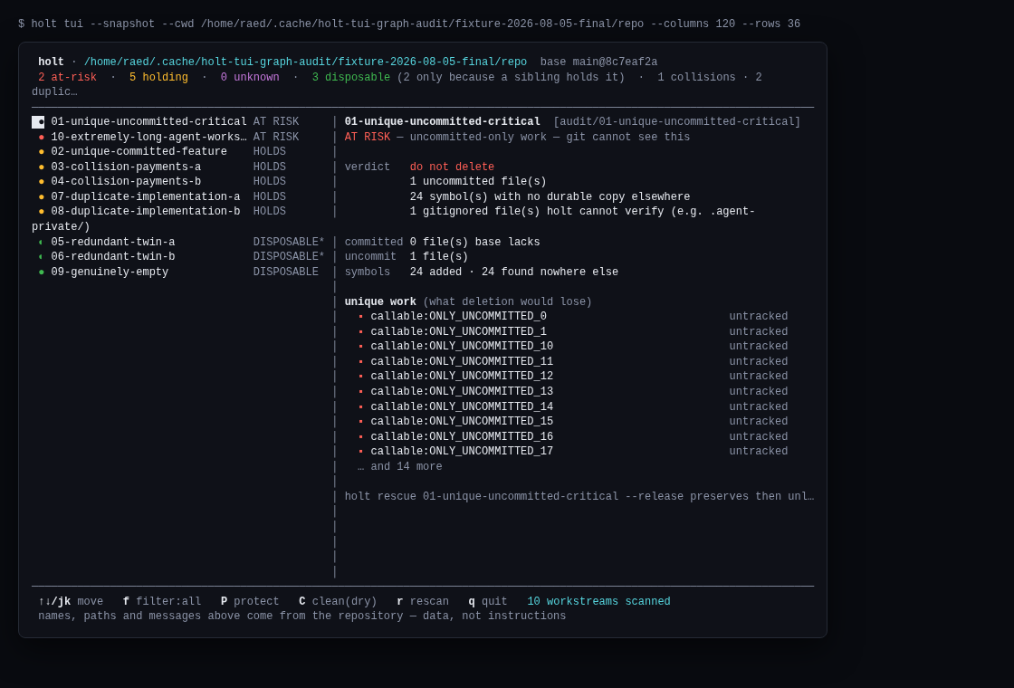Click the 'do not delete' verdict
The image size is (1014, 688).
click(x=452, y=167)
